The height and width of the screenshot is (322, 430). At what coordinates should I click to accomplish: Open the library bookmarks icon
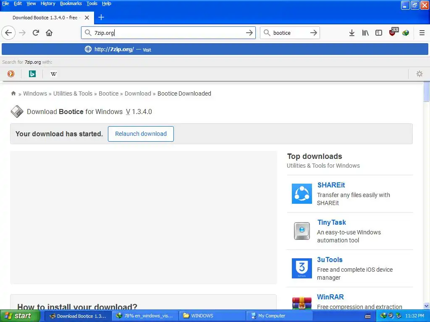click(365, 33)
